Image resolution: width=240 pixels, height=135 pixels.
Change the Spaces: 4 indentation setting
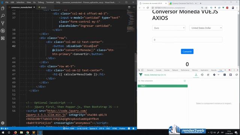[93, 129]
